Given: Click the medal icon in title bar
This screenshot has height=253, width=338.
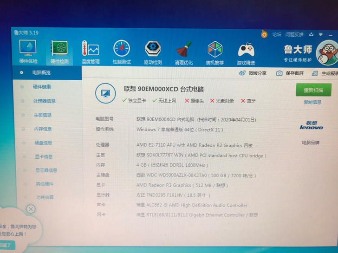Looking at the screenshot, I should click(264, 34).
